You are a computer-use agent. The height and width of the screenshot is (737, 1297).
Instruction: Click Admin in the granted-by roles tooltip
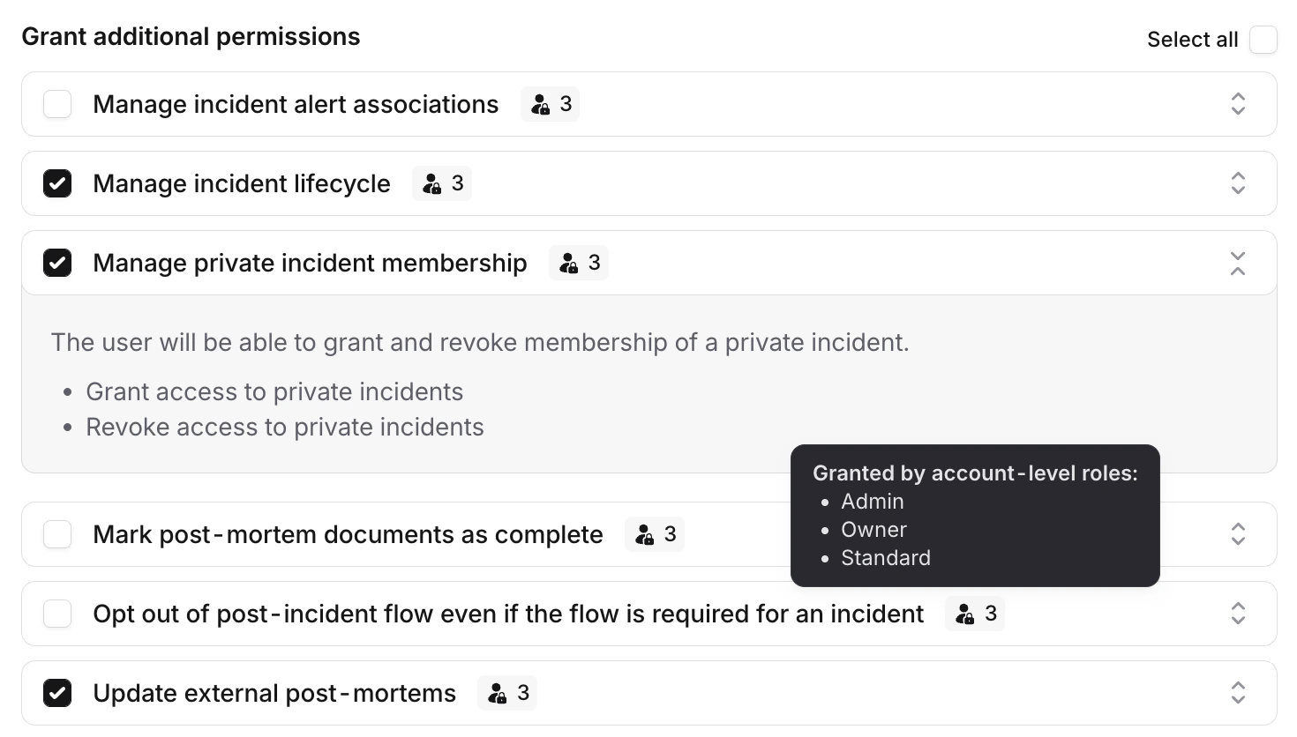coord(872,501)
